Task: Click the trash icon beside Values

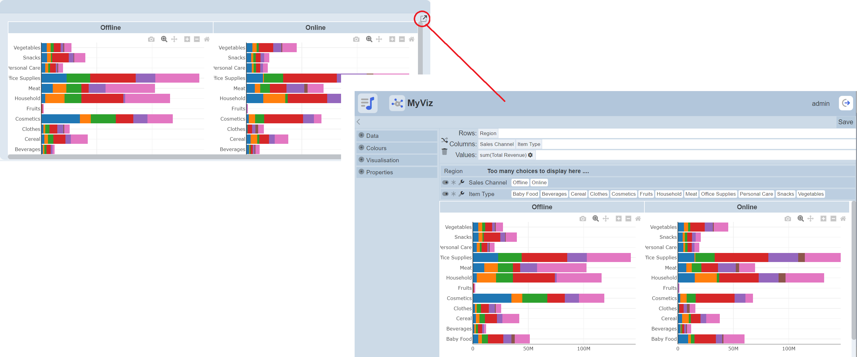Action: click(x=444, y=152)
